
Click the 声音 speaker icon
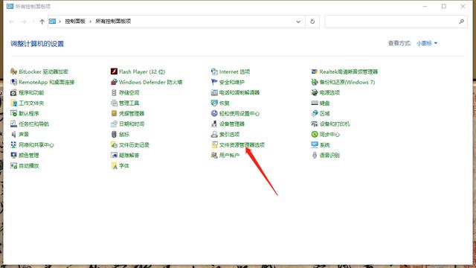pos(13,134)
